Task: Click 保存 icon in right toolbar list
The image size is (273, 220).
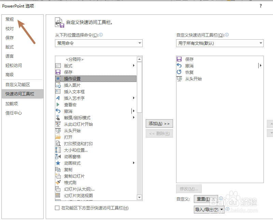Action: click(179, 59)
